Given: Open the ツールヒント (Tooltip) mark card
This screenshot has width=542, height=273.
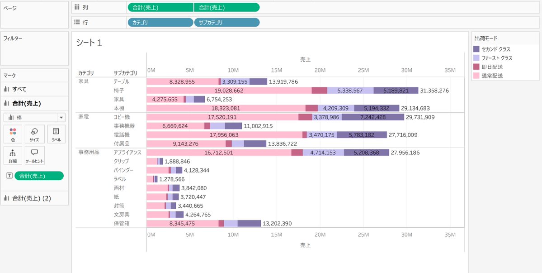Looking at the screenshot, I should (34, 155).
